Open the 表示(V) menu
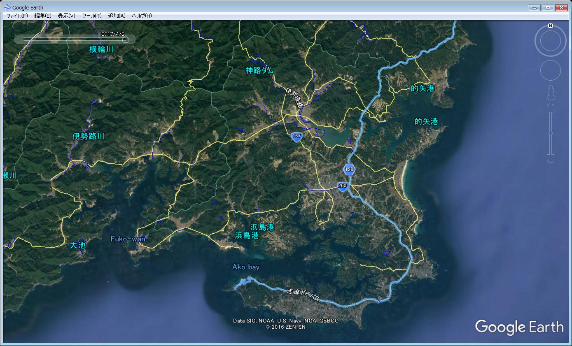Viewport: 572px width, 346px height. (66, 16)
